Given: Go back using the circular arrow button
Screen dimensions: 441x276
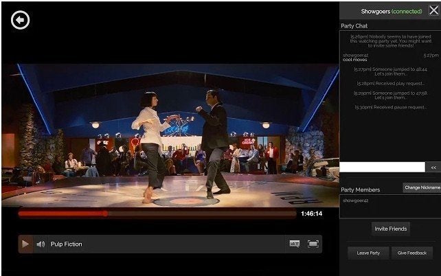Looking at the screenshot, I should click(x=20, y=20).
